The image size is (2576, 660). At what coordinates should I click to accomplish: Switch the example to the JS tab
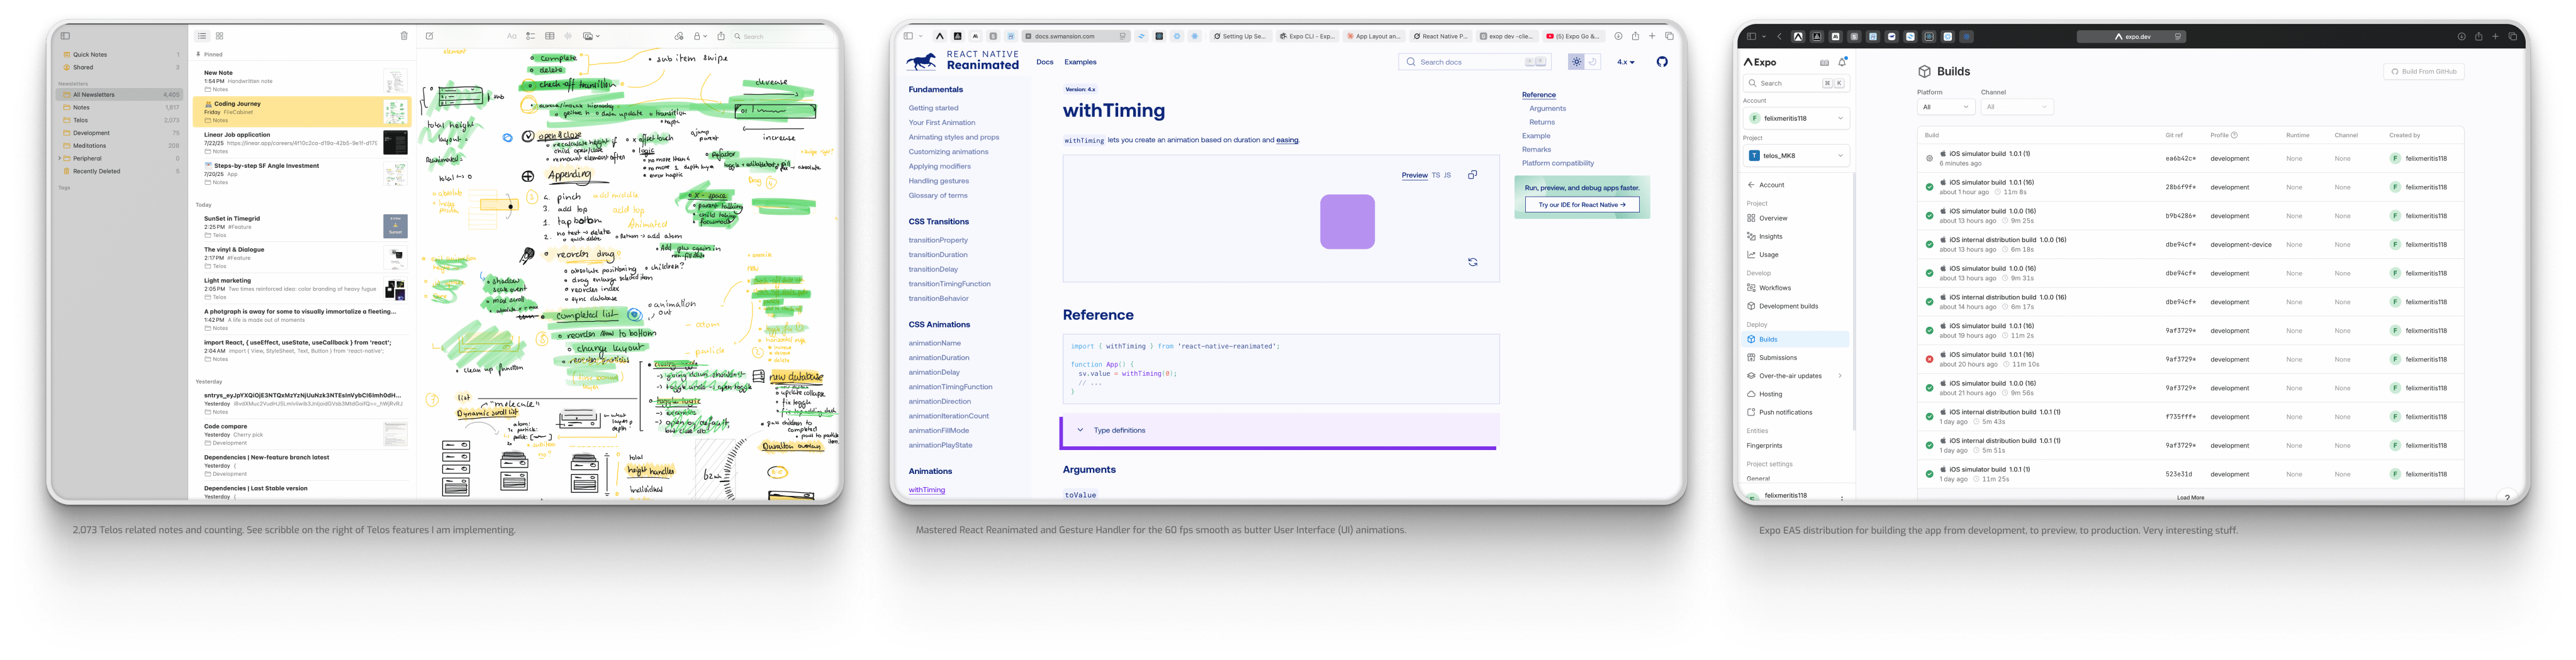pyautogui.click(x=1447, y=176)
